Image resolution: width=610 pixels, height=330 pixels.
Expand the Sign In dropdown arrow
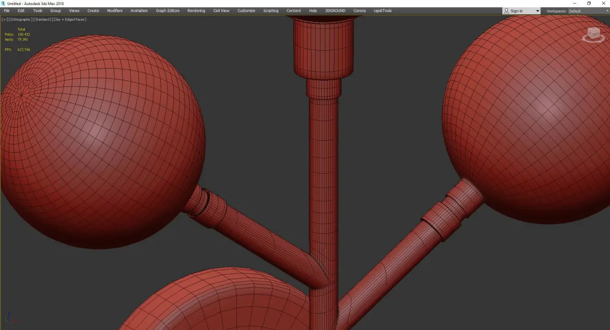click(538, 11)
